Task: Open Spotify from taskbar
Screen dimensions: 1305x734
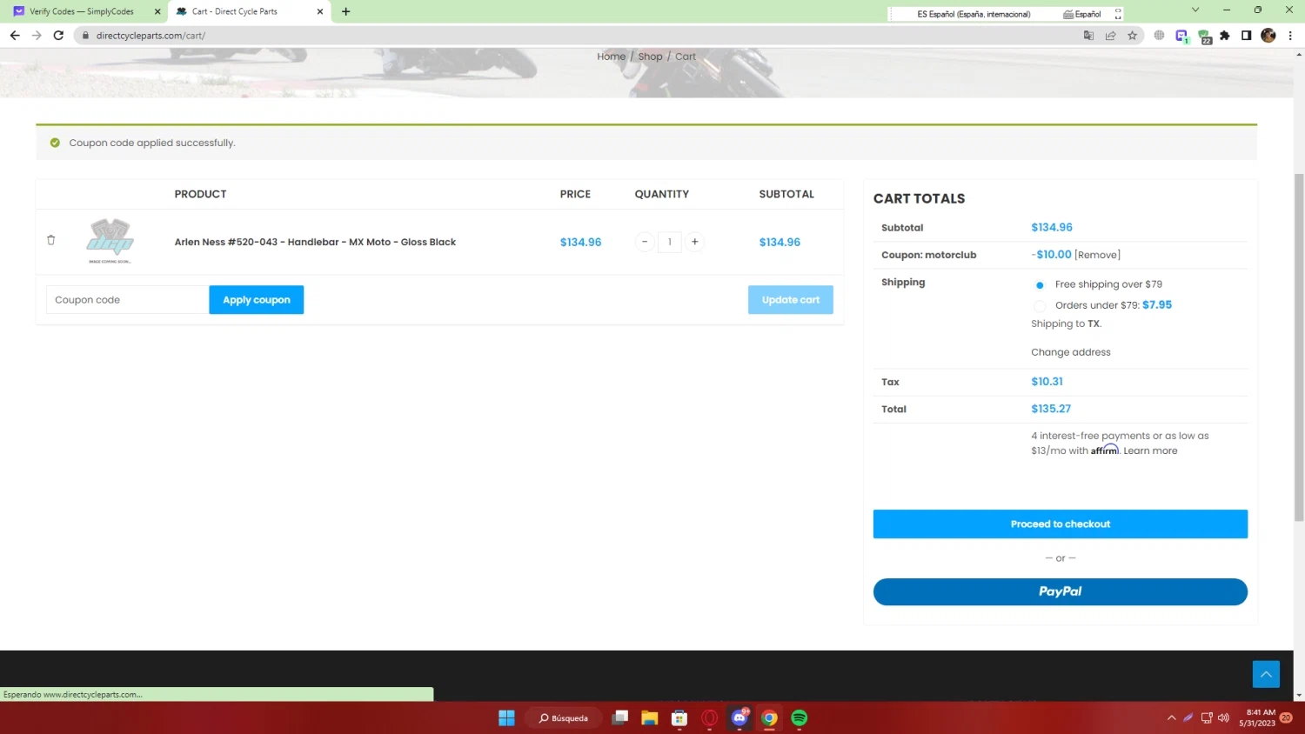Action: [x=799, y=717]
